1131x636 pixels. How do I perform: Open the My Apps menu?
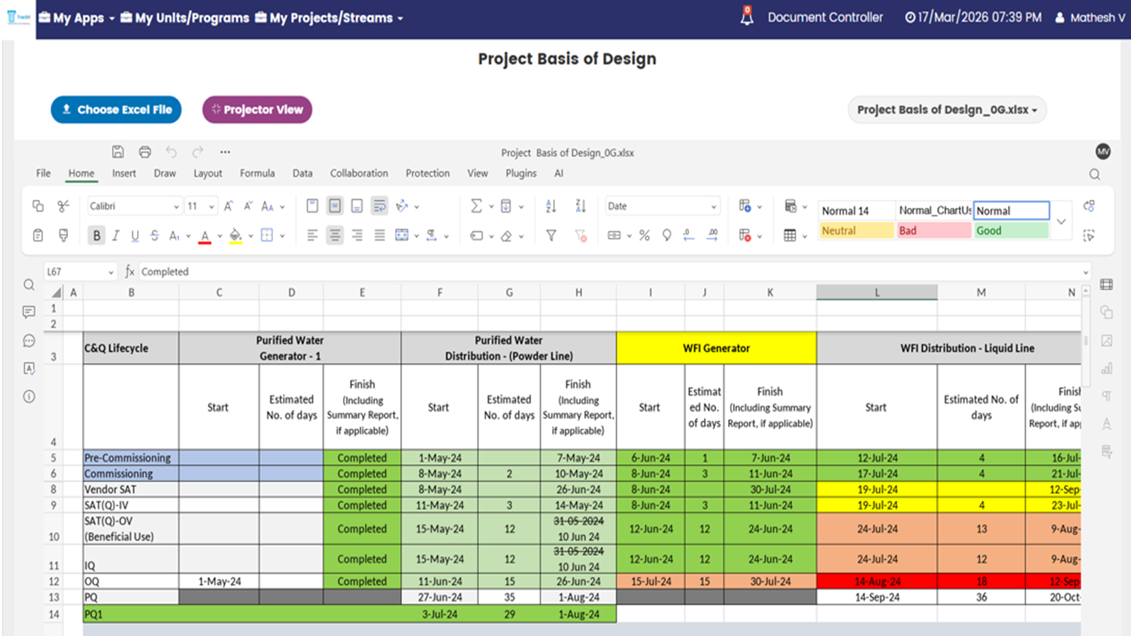tap(76, 18)
